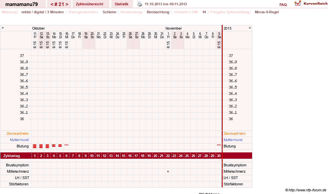
Task: Click the cycle number # 21
Action: click(x=60, y=4)
